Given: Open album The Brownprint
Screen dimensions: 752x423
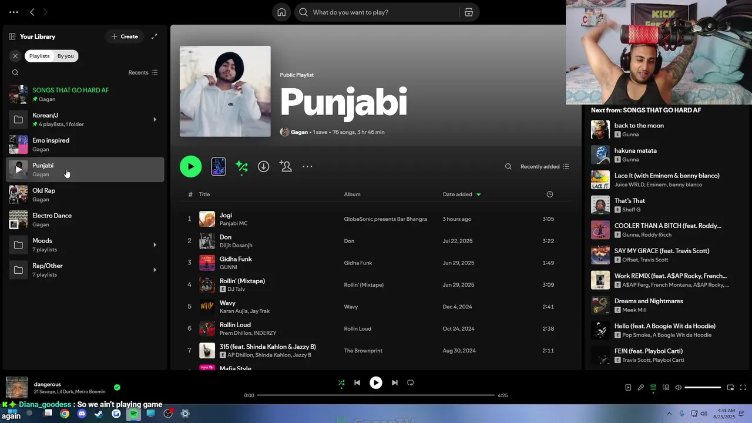Looking at the screenshot, I should (x=363, y=351).
